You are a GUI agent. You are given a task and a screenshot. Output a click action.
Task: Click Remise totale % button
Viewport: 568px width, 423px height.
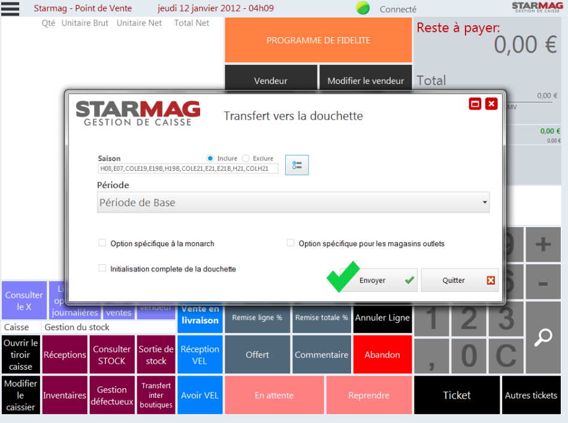pos(322,318)
